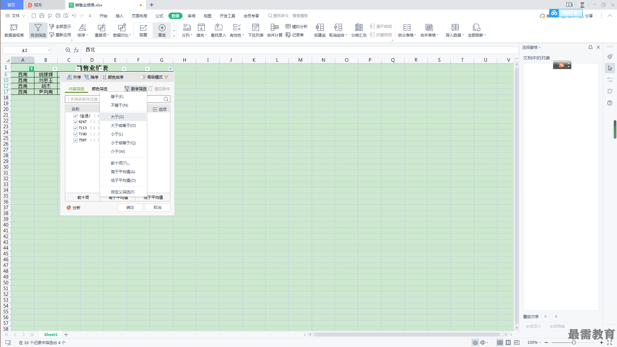Confirm filter with the 确定 button

130,208
